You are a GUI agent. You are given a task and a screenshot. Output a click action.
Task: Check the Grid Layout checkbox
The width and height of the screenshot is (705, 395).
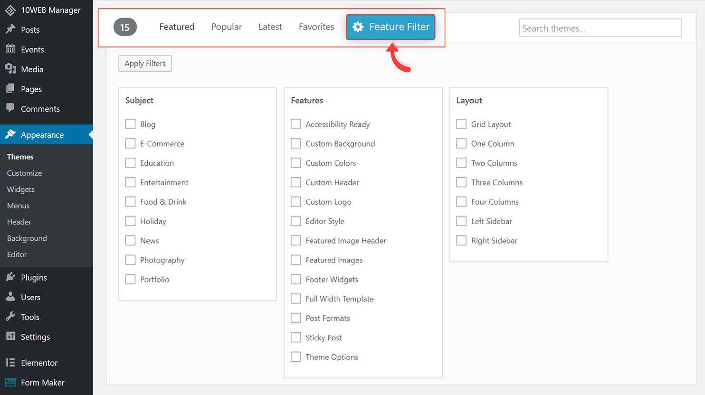pos(461,124)
